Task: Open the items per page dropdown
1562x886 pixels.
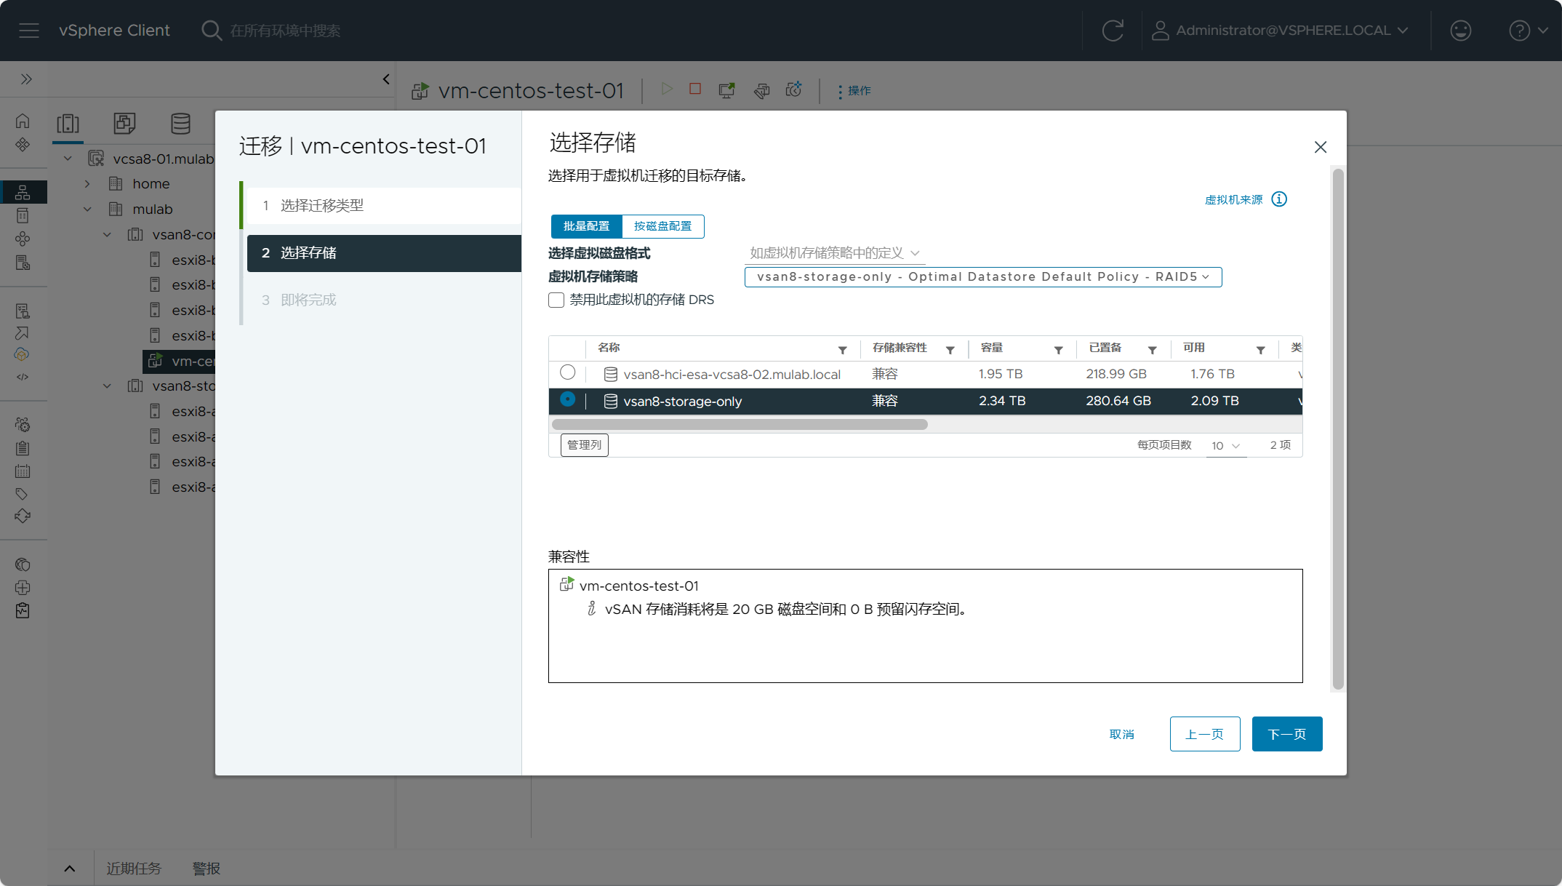Action: point(1226,445)
